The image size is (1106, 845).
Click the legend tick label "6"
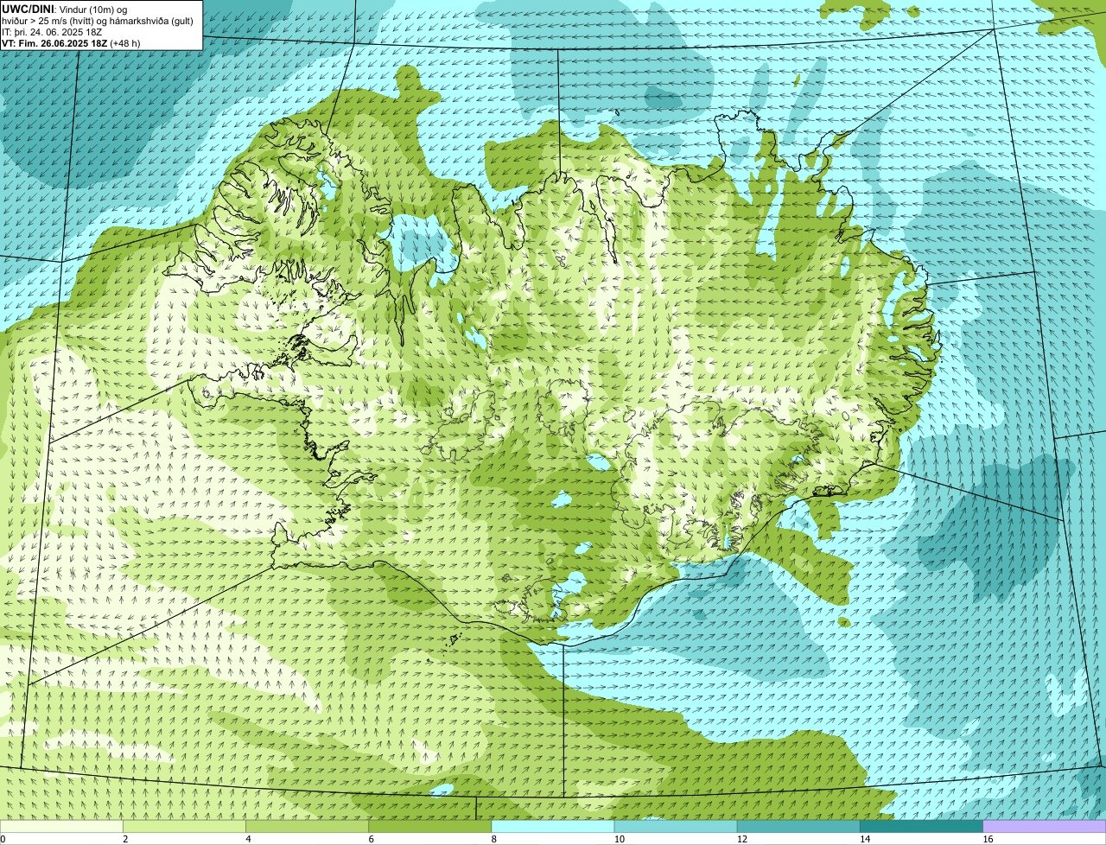[x=372, y=839]
